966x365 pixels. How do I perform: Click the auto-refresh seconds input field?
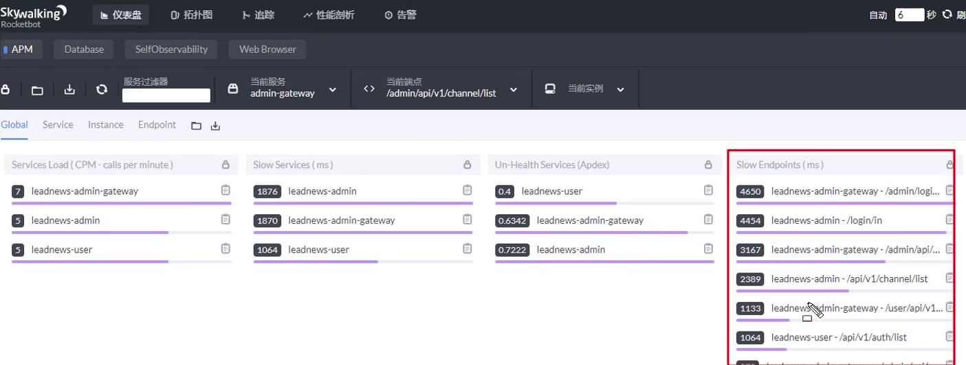[909, 14]
